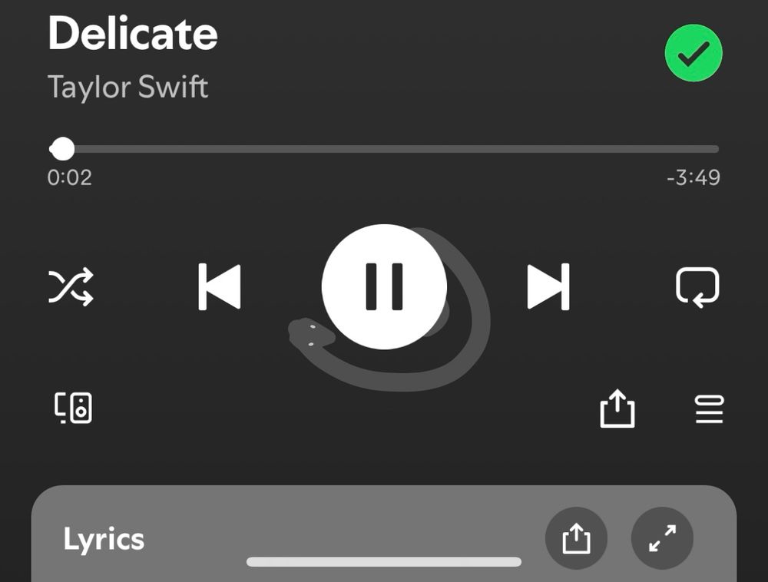Open the play queue
The width and height of the screenshot is (768, 582).
point(709,409)
